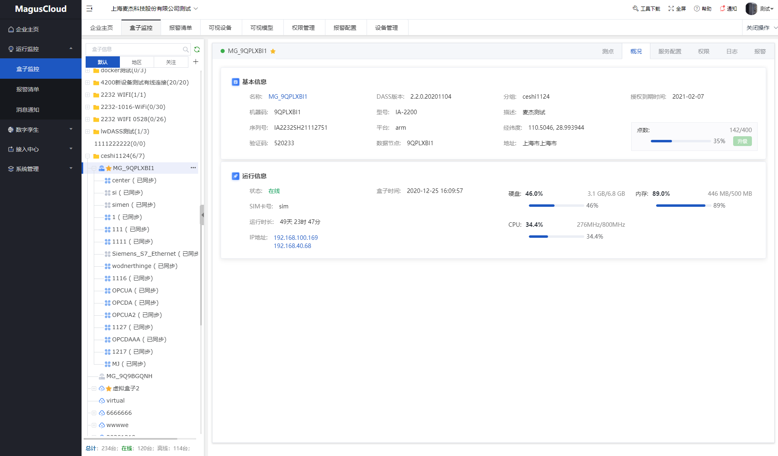The image size is (778, 456).
Task: Click the 升级 upgrade button
Action: (x=743, y=141)
